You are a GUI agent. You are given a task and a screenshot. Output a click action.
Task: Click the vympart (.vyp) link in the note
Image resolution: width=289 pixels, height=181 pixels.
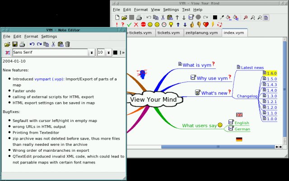pos(49,79)
